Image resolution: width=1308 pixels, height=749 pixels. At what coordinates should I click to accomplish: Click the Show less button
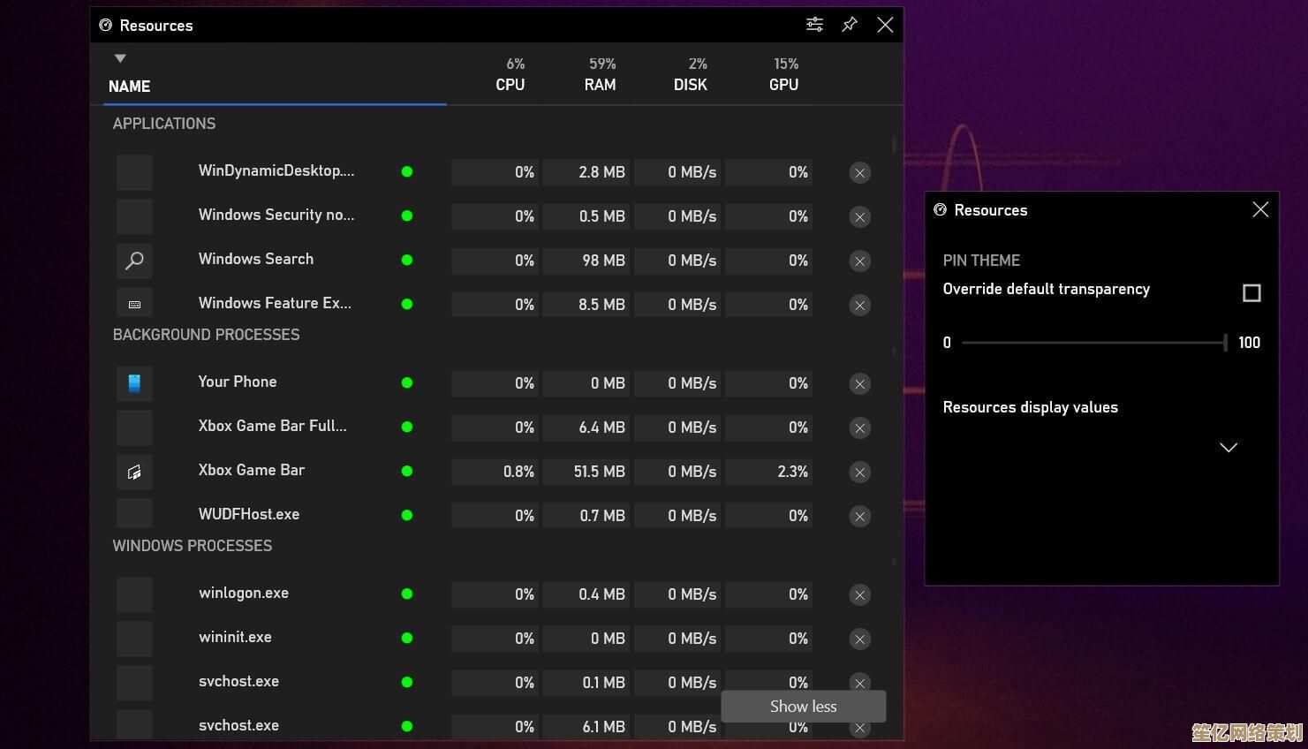point(804,707)
